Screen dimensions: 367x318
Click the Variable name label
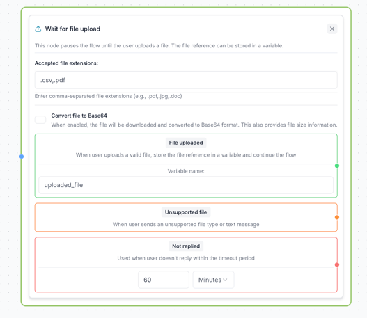click(186, 171)
